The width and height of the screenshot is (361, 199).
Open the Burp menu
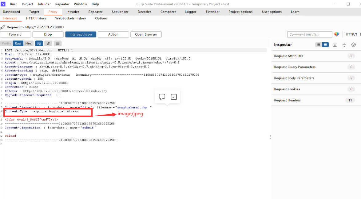(x=14, y=4)
